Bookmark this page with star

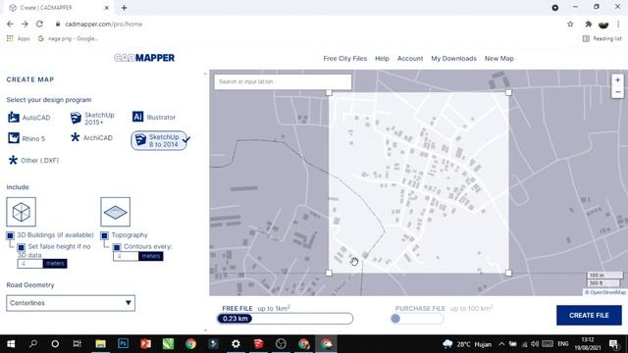click(570, 24)
